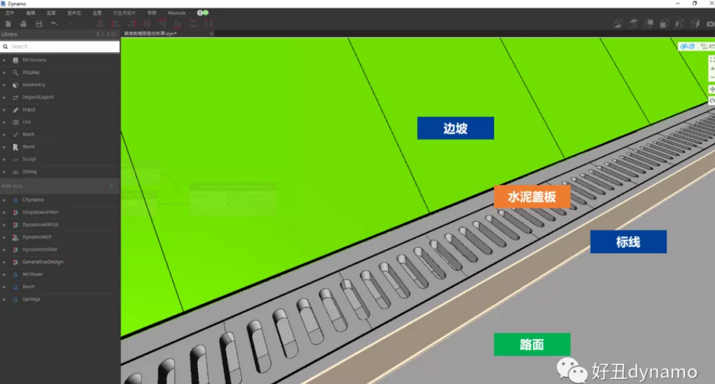
Task: Open the 帮助 (Help) menu
Action: coord(152,13)
